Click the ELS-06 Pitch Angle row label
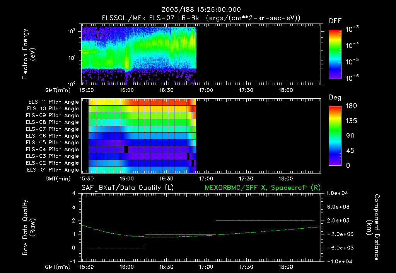396x273 pixels. pyautogui.click(x=53, y=136)
